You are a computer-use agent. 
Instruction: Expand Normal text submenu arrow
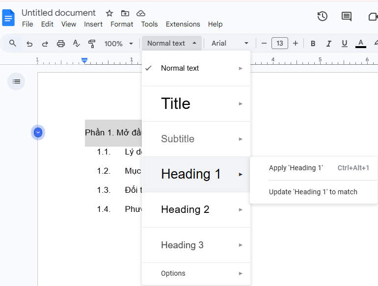pyautogui.click(x=241, y=68)
